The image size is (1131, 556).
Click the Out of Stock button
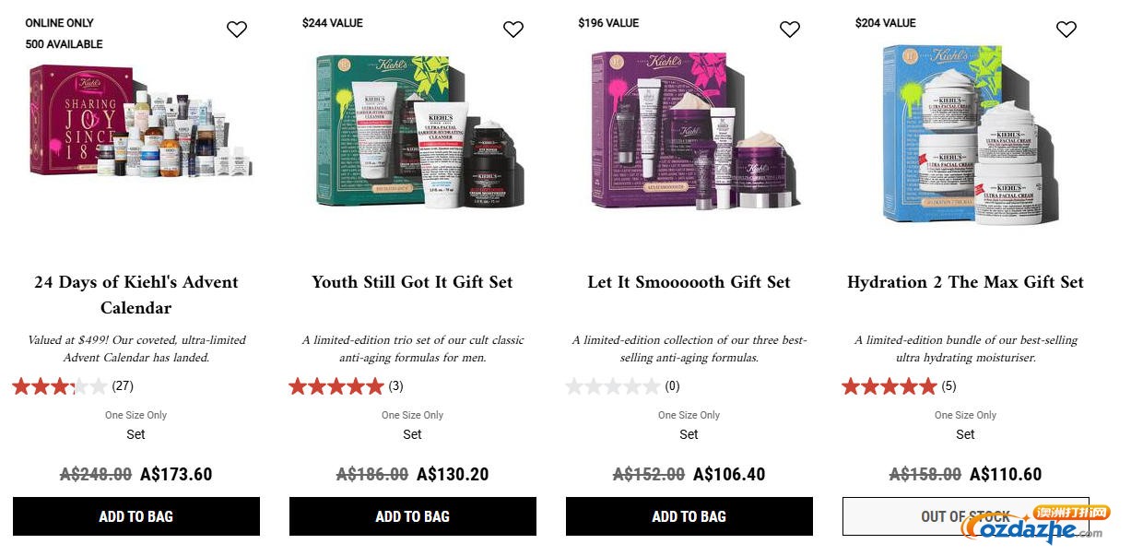pos(966,516)
